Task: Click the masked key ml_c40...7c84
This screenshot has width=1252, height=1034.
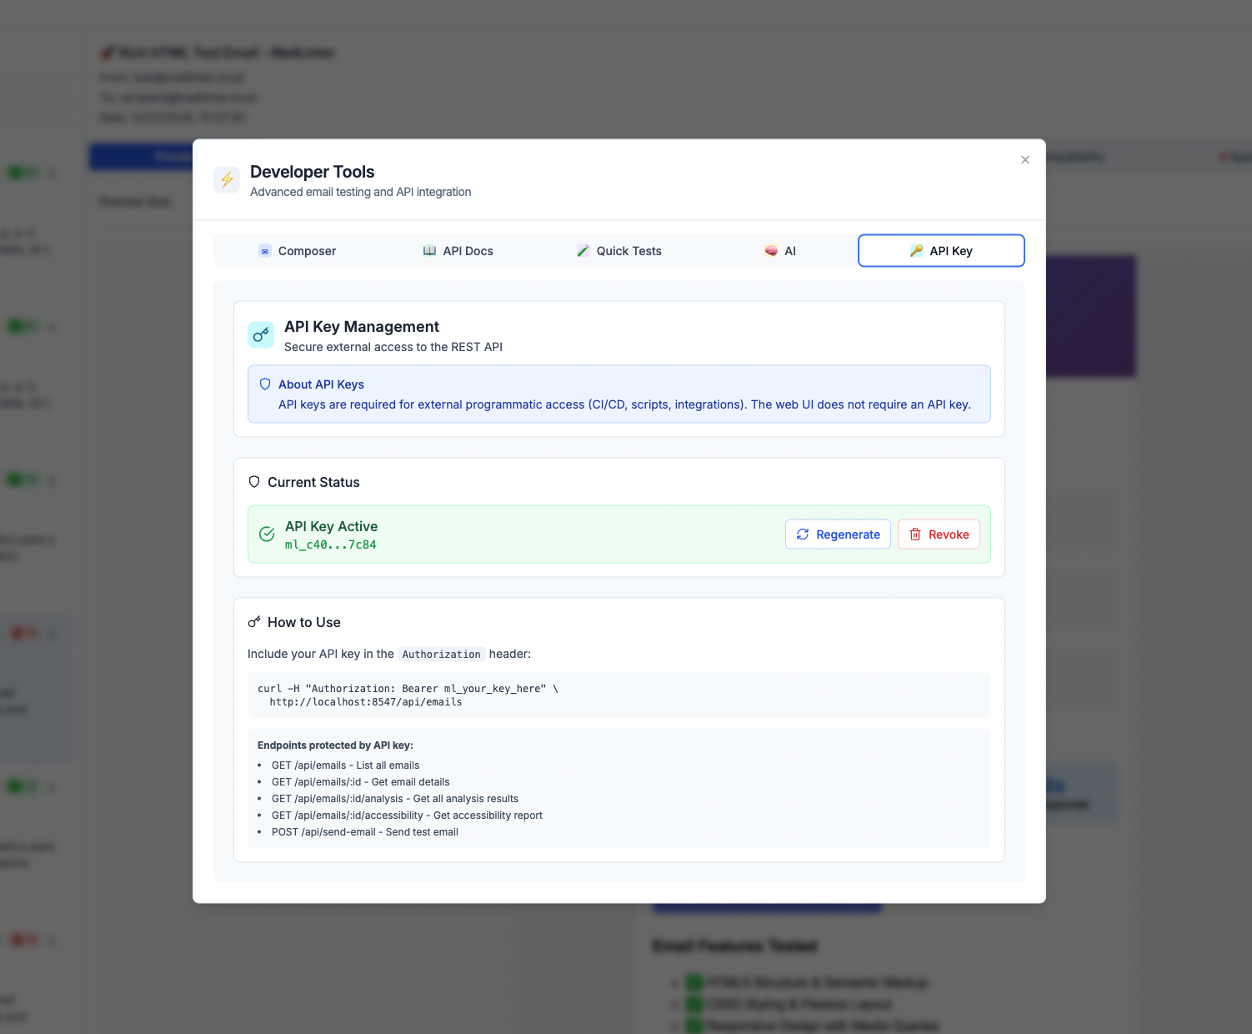Action: click(331, 545)
